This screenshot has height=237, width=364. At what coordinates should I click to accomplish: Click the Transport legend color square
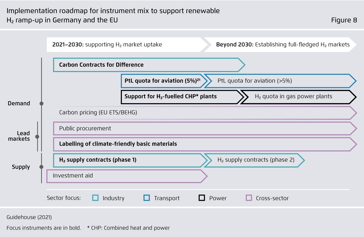tap(147, 198)
